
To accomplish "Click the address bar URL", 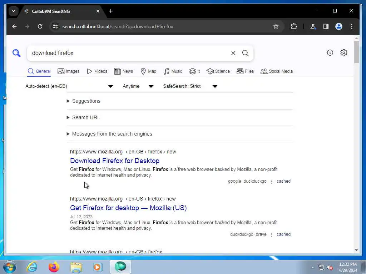I will [118, 26].
